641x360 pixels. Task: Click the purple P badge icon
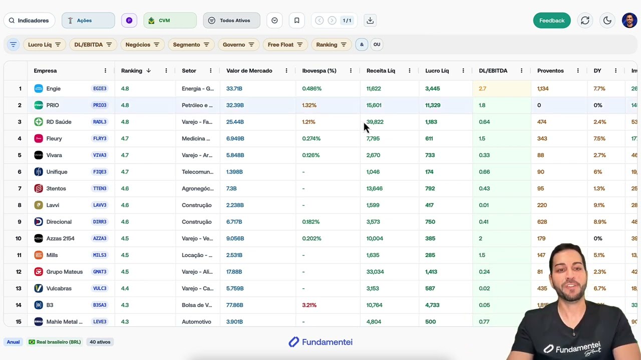129,20
